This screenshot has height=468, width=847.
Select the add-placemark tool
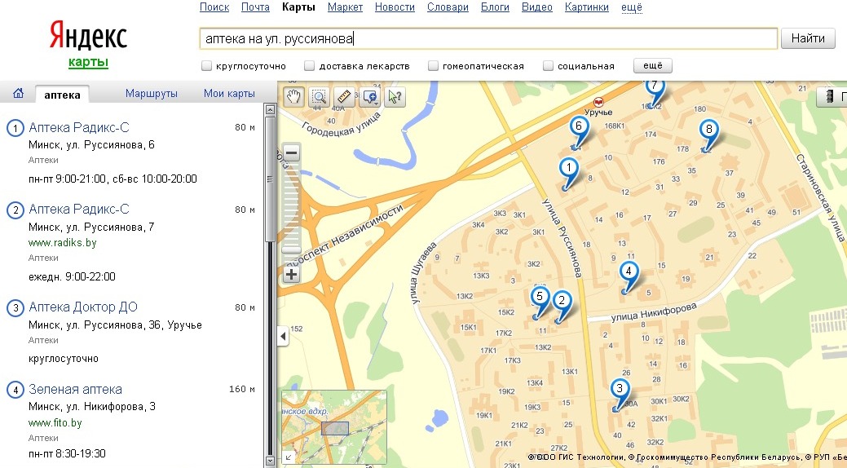[x=370, y=97]
